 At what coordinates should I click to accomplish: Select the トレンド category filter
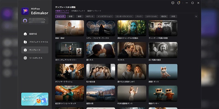[x=60, y=16]
